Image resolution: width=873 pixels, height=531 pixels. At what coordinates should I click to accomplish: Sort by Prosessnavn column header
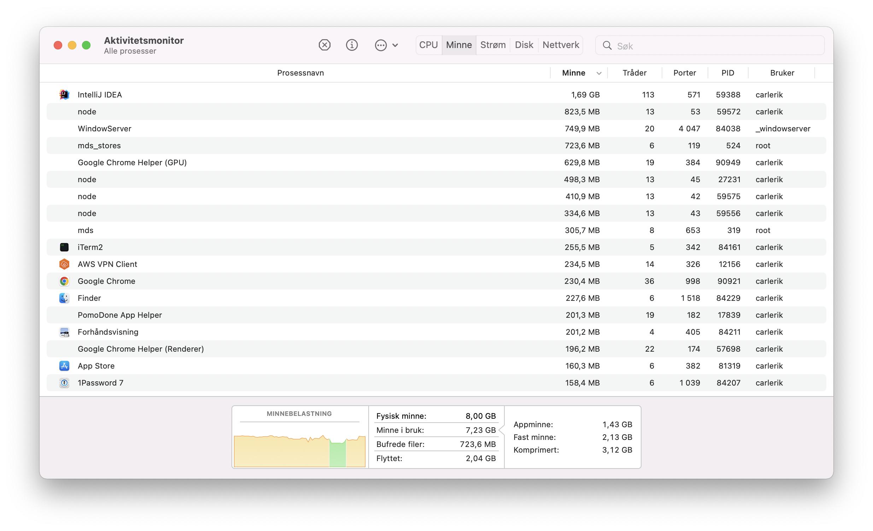pyautogui.click(x=300, y=73)
